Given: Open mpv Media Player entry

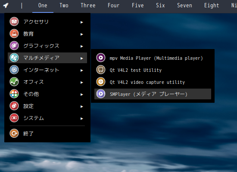Looking at the screenshot, I should (x=153, y=58).
